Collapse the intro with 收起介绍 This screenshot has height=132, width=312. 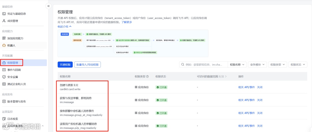click(x=64, y=26)
